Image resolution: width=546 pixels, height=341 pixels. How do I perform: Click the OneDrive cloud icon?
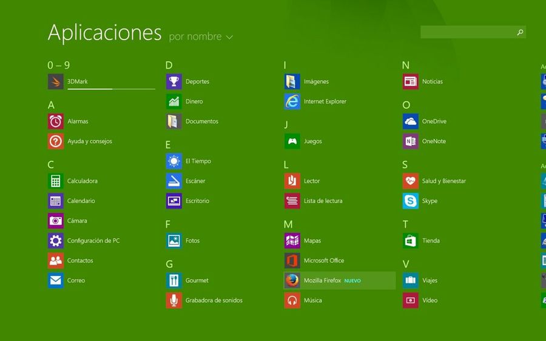410,121
